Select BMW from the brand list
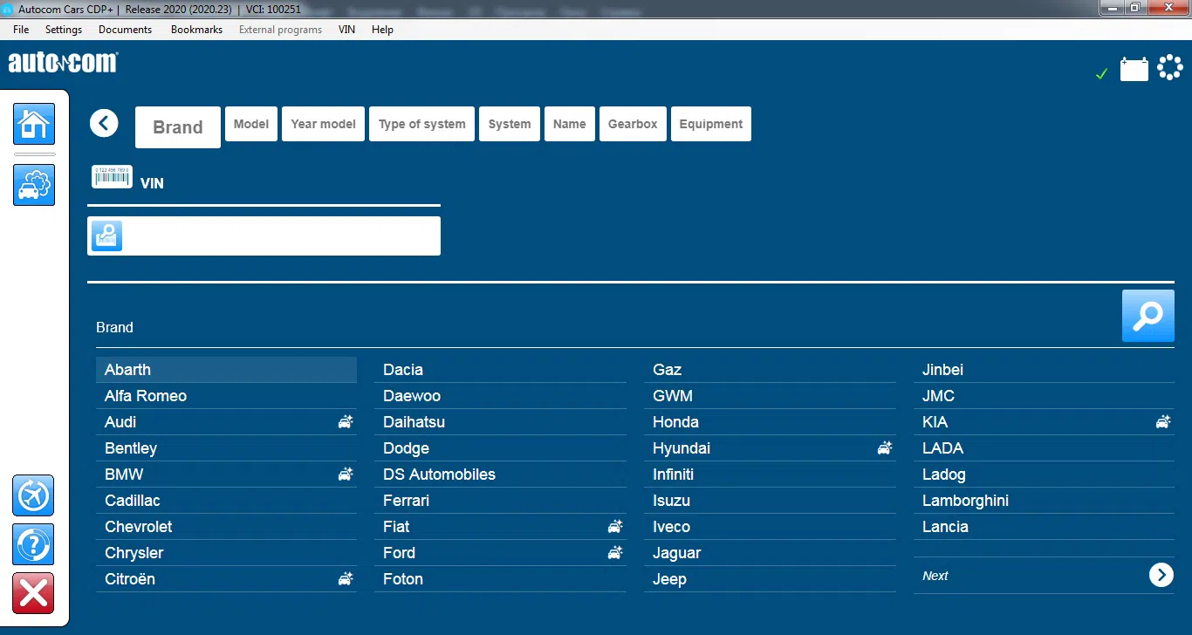The height and width of the screenshot is (635, 1192). click(x=124, y=475)
